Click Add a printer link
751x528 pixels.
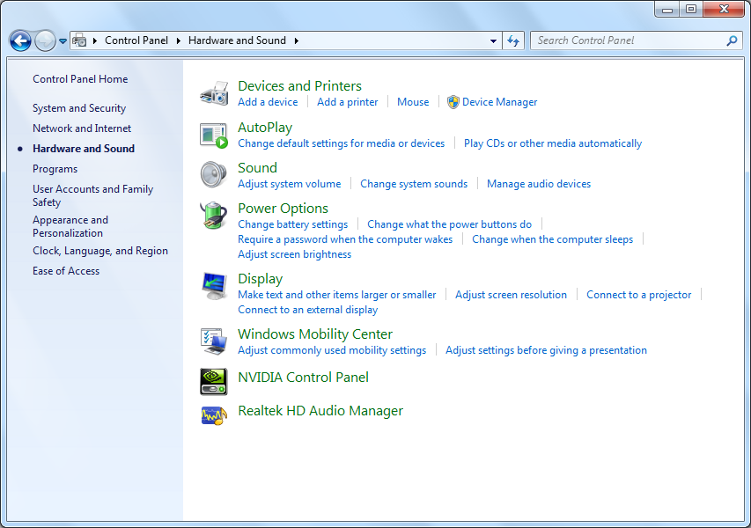[347, 102]
